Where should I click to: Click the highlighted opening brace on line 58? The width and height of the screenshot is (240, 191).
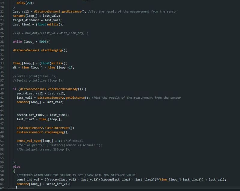(x=14, y=171)
